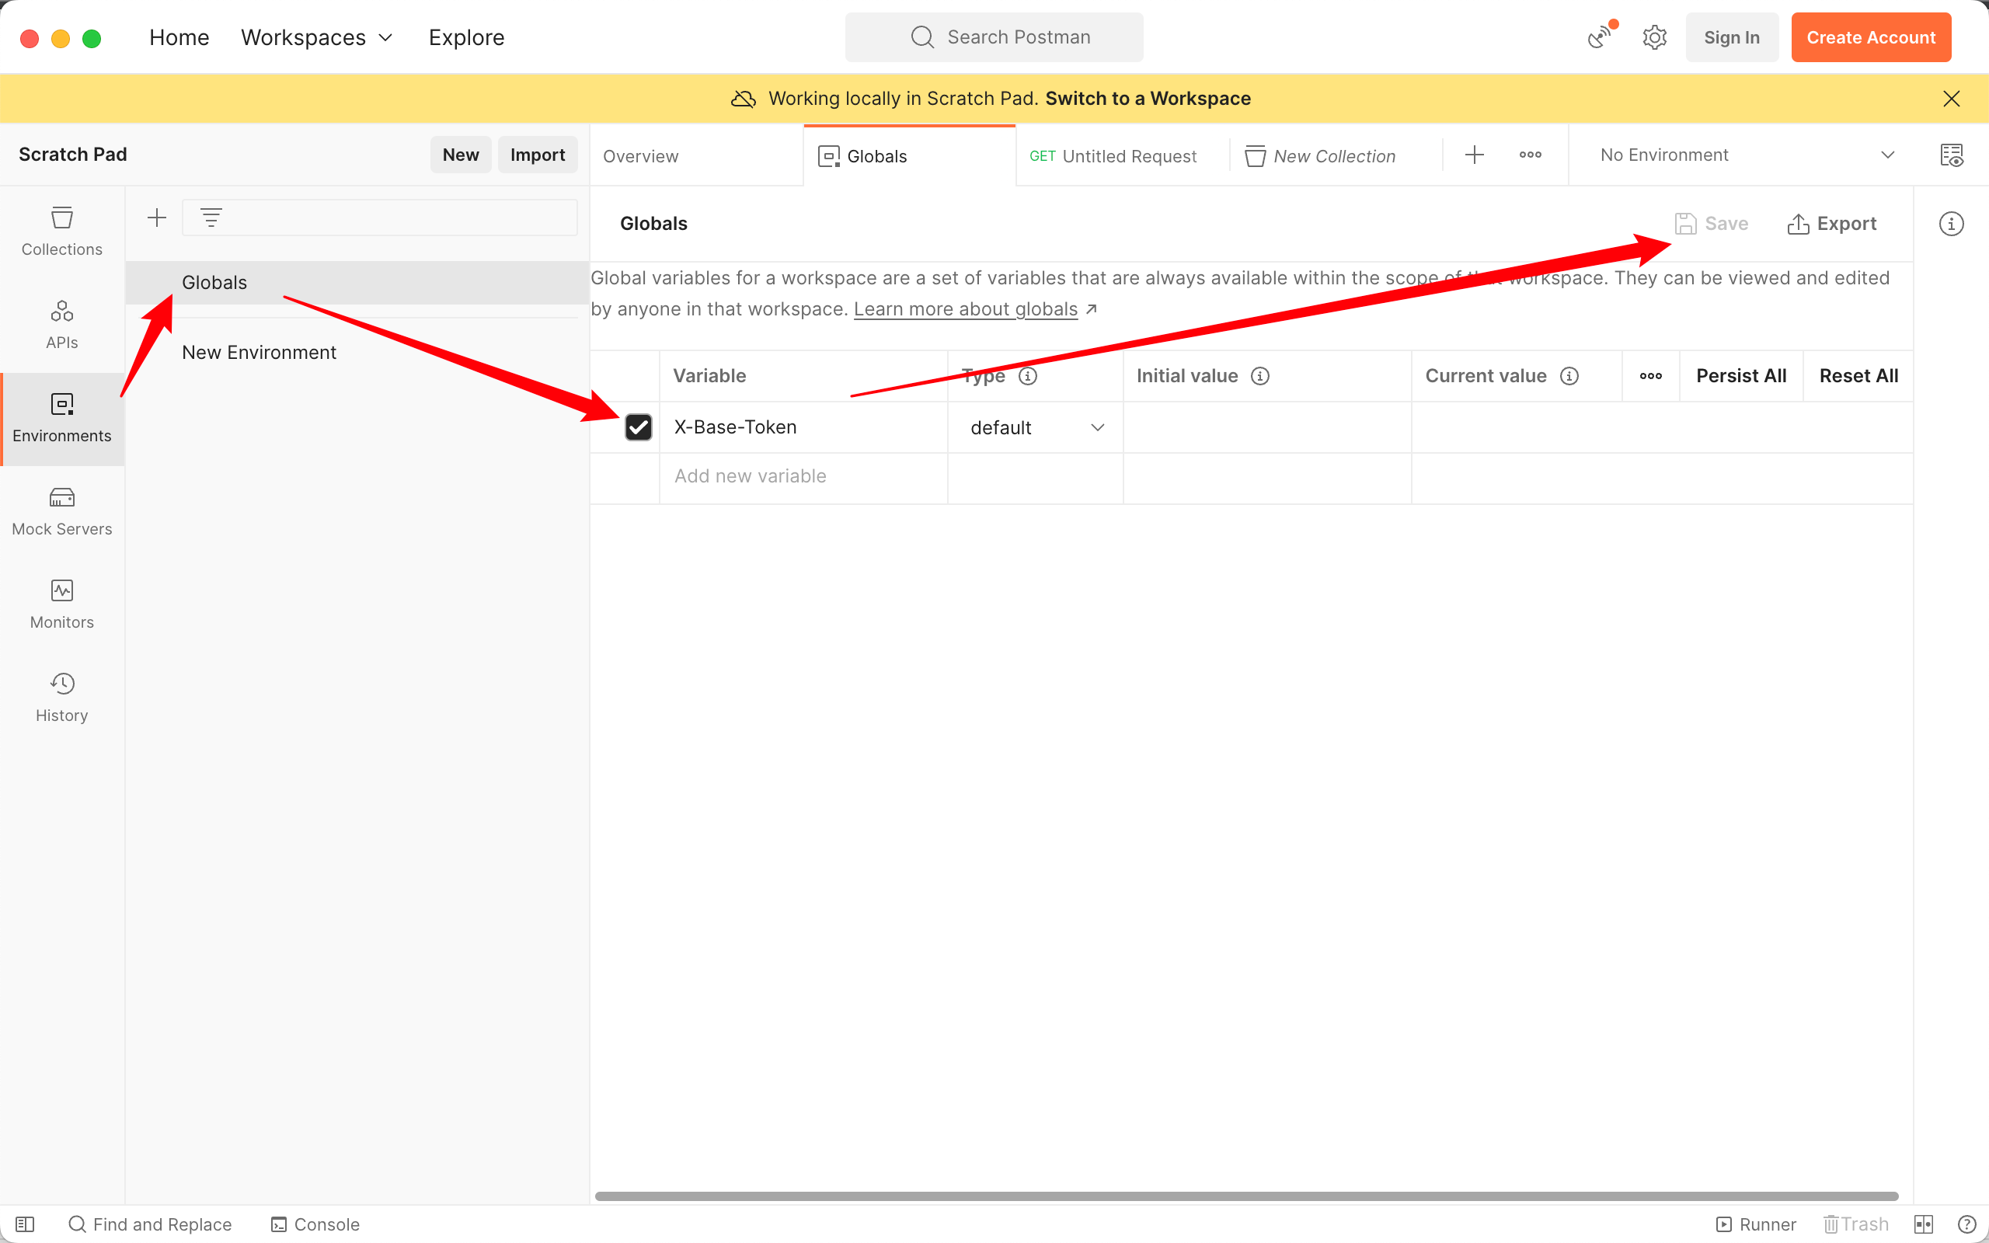This screenshot has height=1243, width=1989.
Task: Click the horizontal scrollbar at bottom
Action: coord(1245,1196)
